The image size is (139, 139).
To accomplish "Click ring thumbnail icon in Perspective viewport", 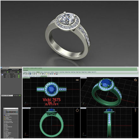I will (136, 80).
